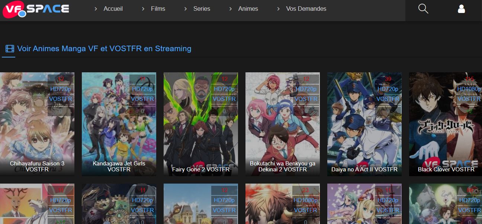Click Chihayafuru Saison 3 VOSTFR title
The image size is (482, 224).
tap(37, 167)
